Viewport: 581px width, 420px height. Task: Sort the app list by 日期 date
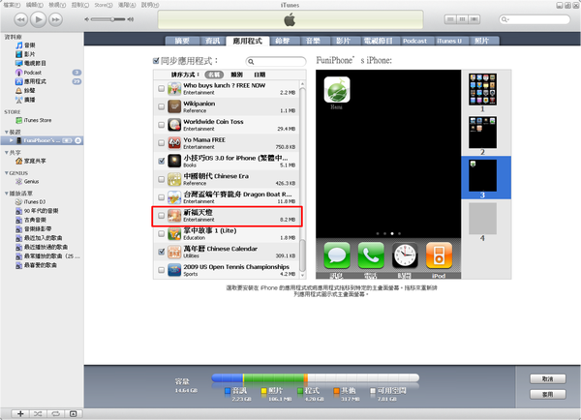[260, 75]
